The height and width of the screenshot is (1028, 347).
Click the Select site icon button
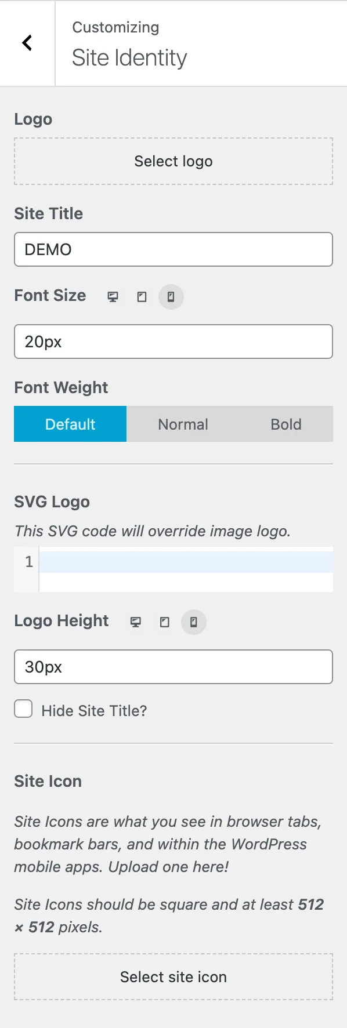click(x=173, y=976)
